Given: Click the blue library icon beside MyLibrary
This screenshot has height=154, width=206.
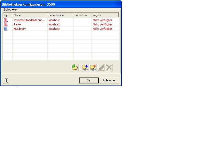Looking at the screenshot, I should 6,28.
